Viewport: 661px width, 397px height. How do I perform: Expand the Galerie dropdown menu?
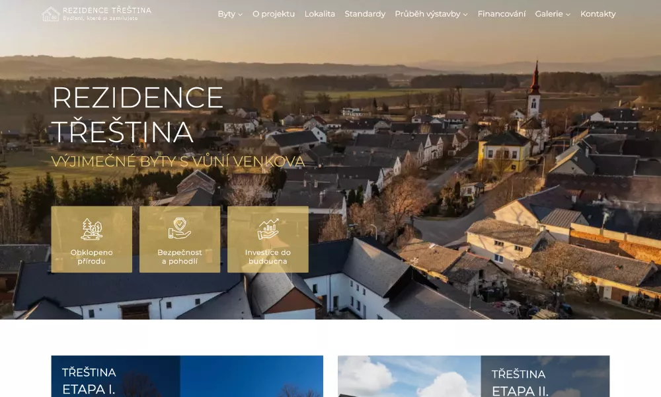point(553,14)
